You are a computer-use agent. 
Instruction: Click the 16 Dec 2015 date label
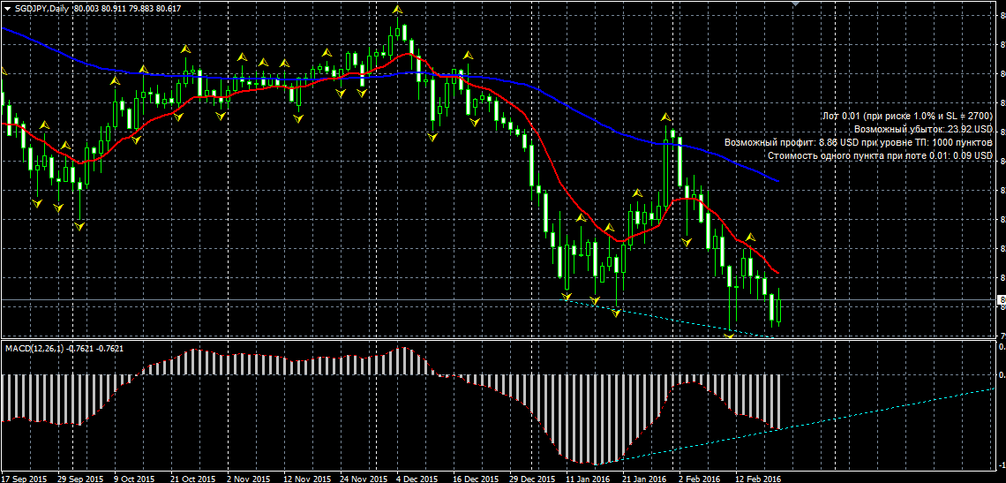476,479
